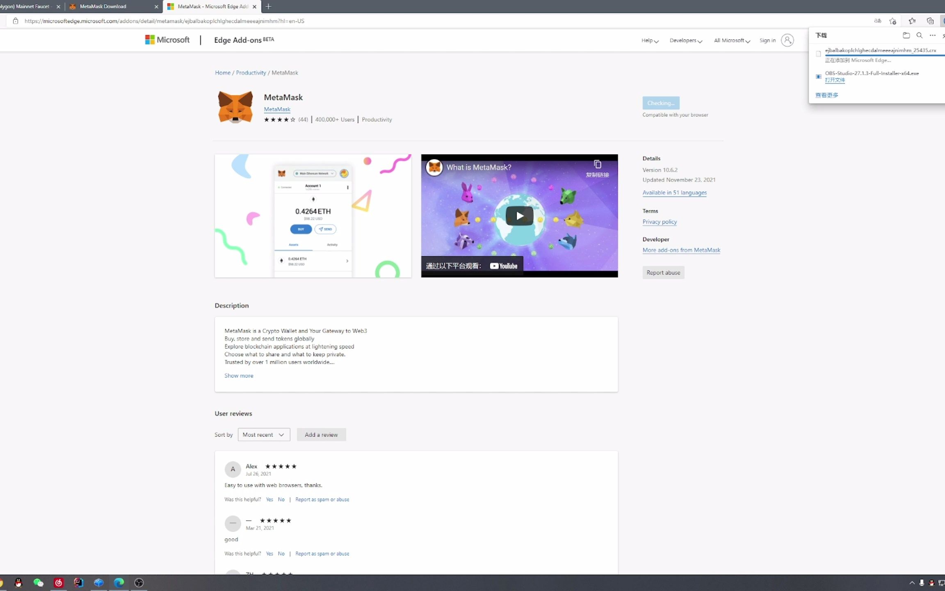Open the Microsoft Edge icon in the taskbar

(x=119, y=582)
